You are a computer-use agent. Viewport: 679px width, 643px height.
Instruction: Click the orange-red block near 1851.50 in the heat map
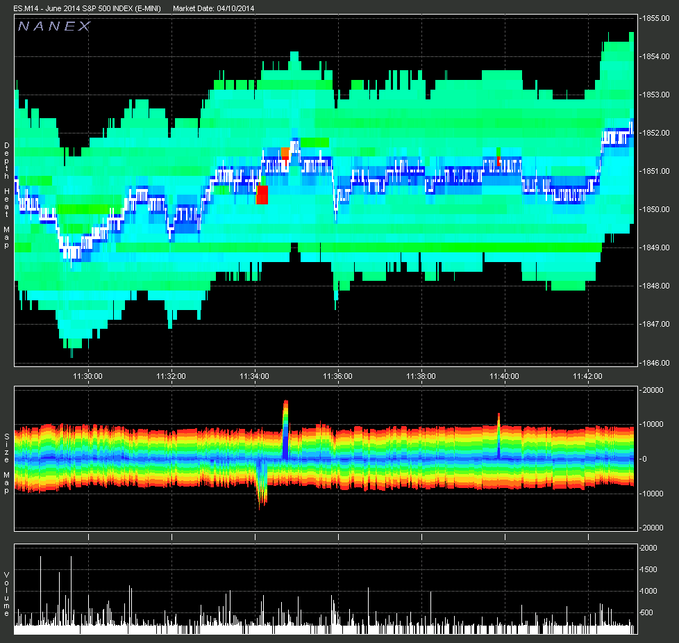point(285,153)
